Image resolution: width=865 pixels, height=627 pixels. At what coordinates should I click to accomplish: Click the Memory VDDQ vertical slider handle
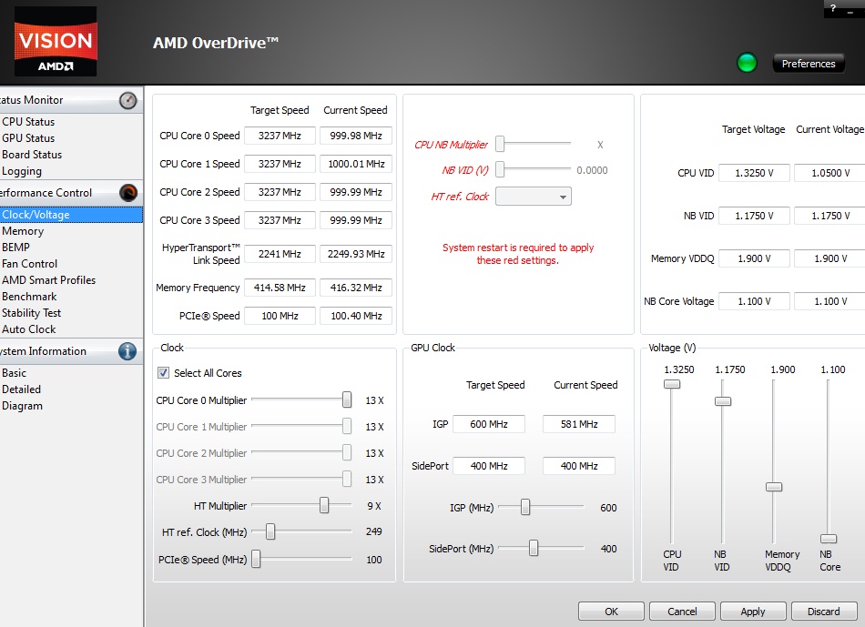point(774,486)
